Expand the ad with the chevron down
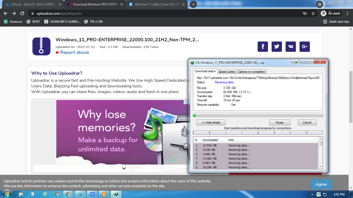Viewport: 353px width, 198px height. [124, 168]
